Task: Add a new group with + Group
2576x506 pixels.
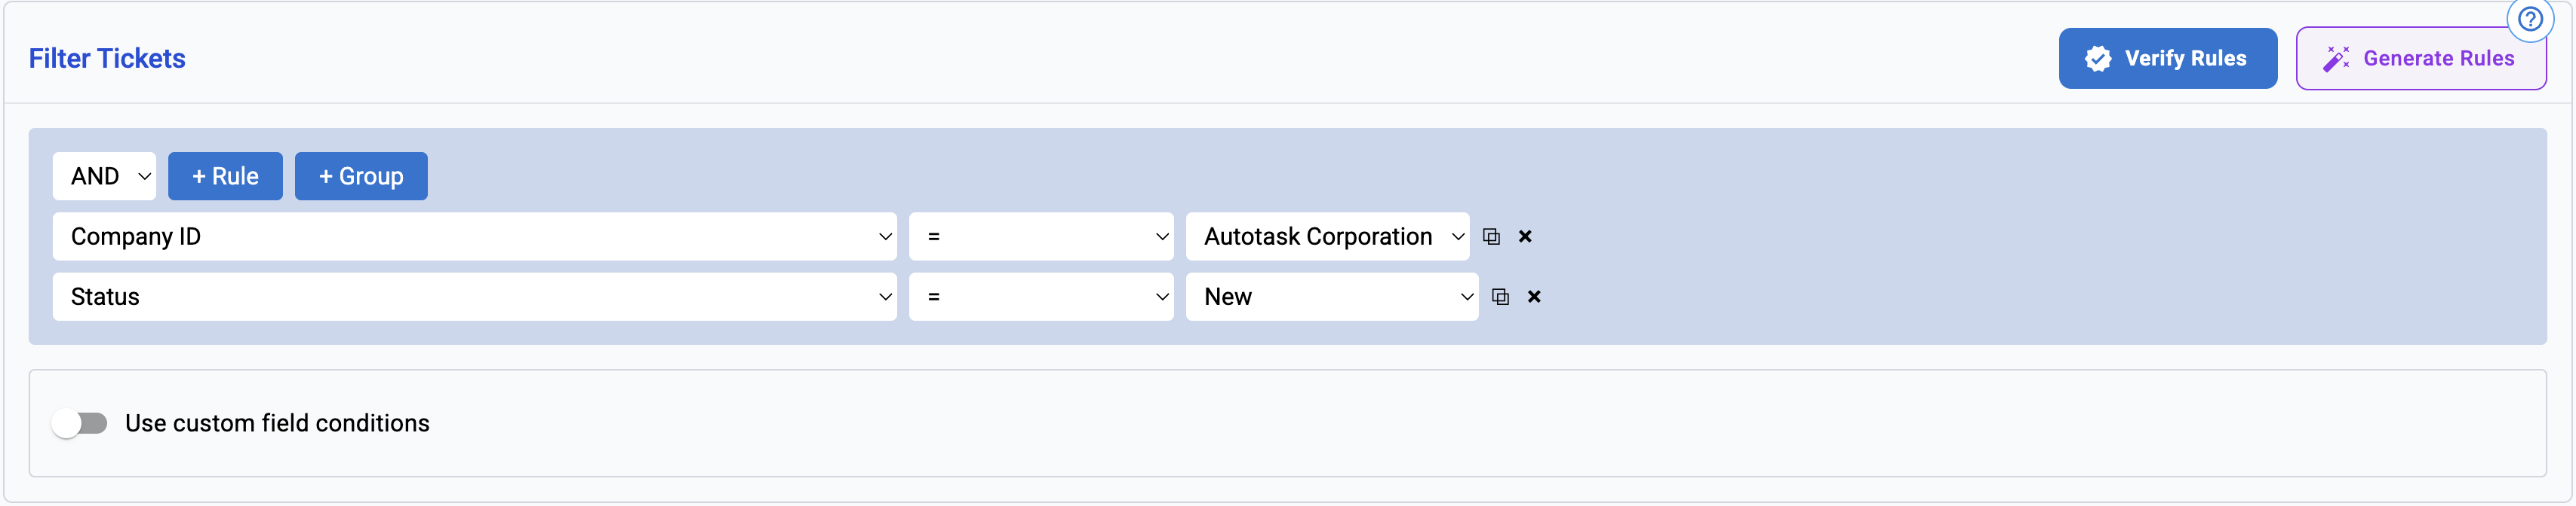Action: (361, 177)
